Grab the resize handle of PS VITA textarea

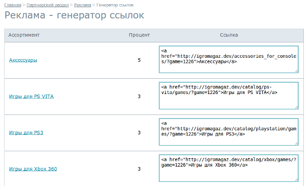pos(296,107)
